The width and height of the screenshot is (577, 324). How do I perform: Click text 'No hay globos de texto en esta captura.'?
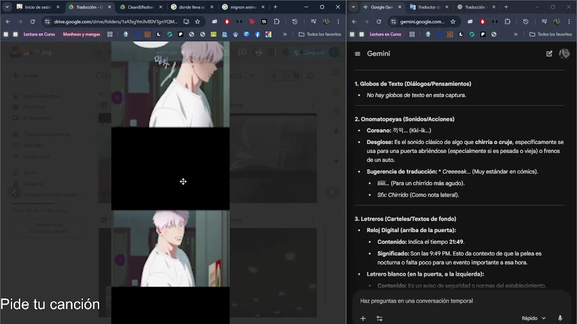tap(416, 95)
